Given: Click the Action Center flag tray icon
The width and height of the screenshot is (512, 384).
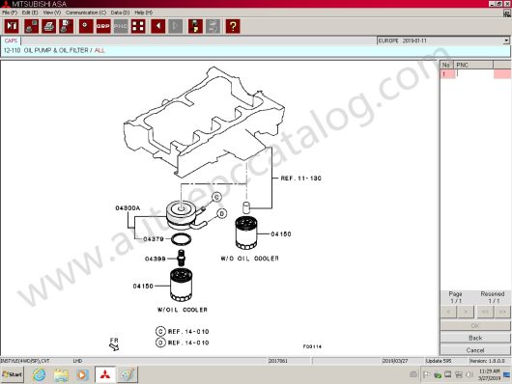Looking at the screenshot, I should [x=426, y=374].
